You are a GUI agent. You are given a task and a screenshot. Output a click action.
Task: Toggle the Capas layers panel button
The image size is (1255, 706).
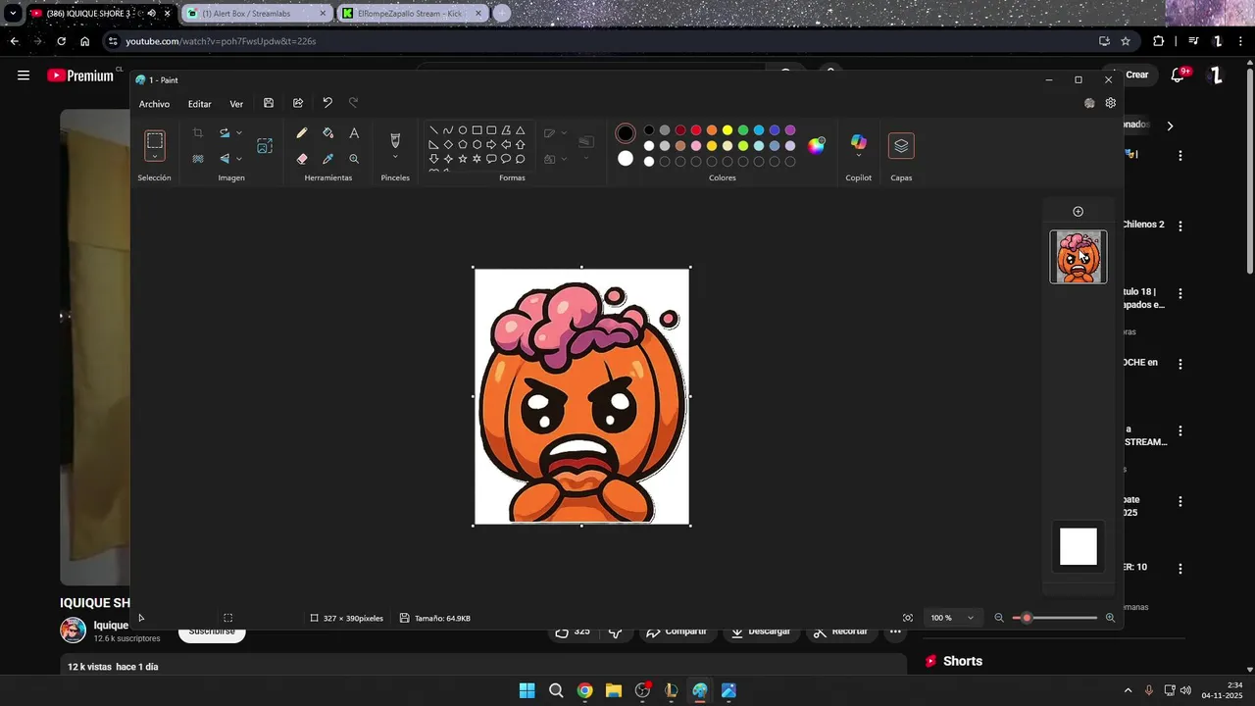pyautogui.click(x=901, y=146)
